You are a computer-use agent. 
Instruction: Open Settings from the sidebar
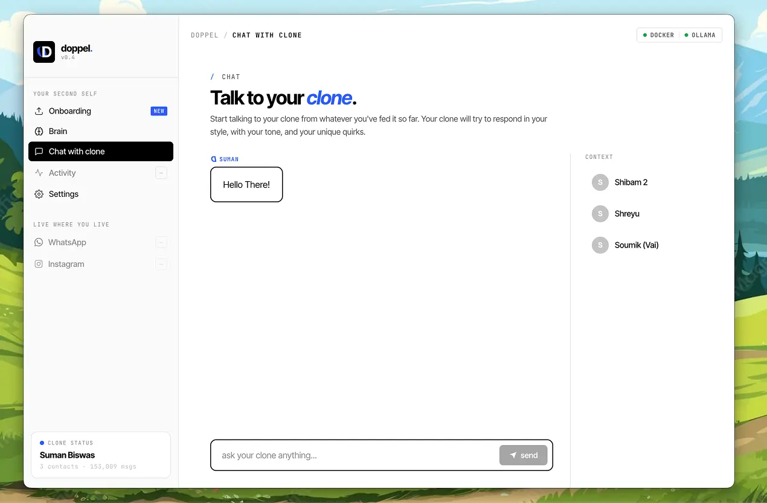[101, 194]
